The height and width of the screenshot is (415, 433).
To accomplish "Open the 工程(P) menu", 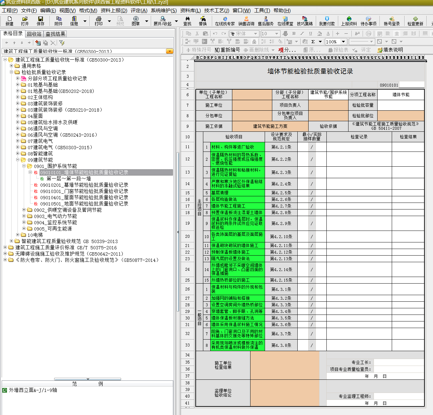I will click(x=10, y=11).
